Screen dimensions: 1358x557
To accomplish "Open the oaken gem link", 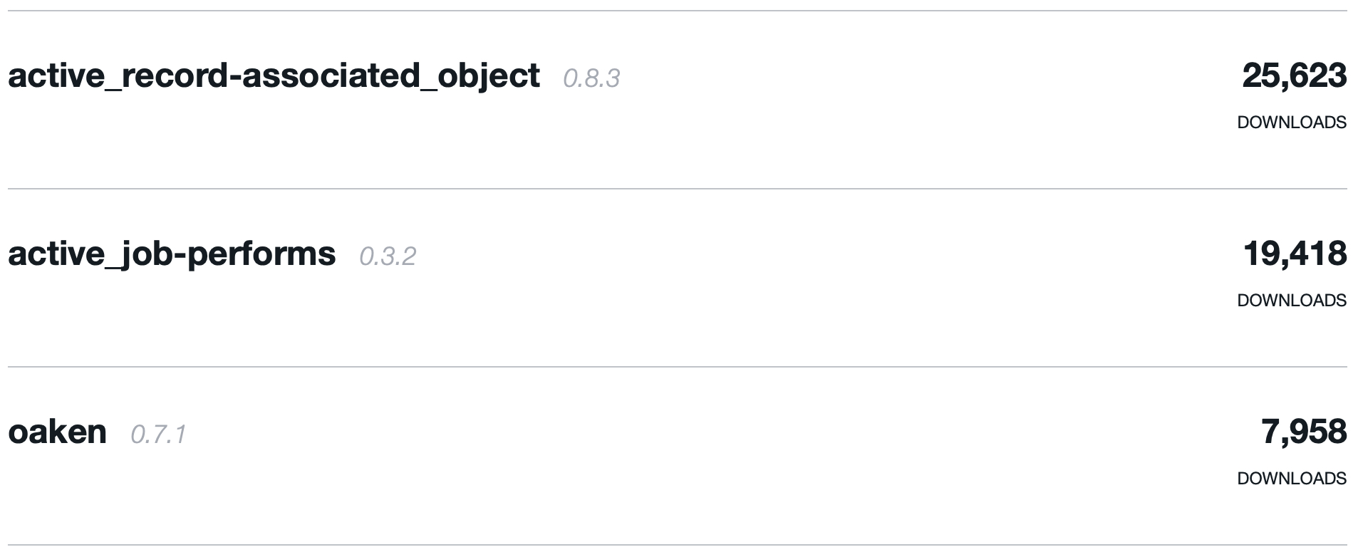I will [57, 432].
